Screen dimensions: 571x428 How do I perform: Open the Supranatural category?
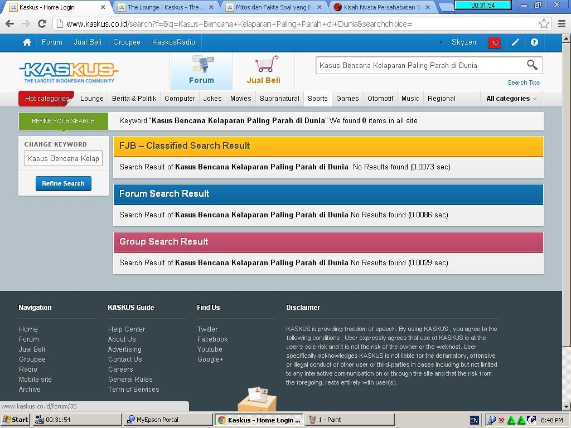point(280,99)
